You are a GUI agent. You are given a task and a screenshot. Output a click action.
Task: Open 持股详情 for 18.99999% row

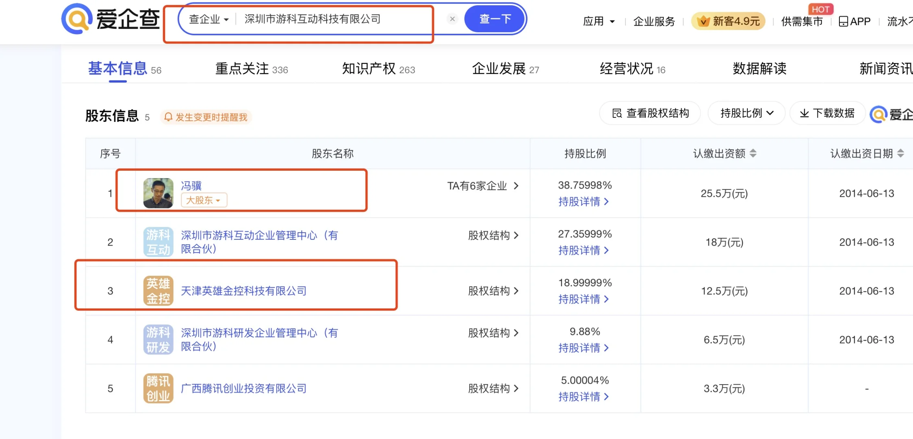[583, 299]
